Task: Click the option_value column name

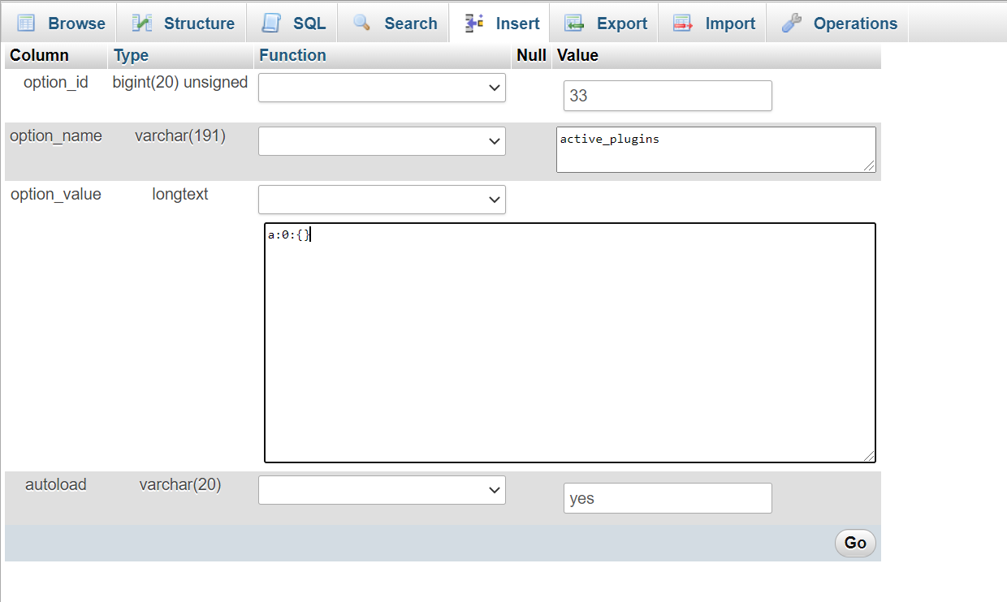Action: tap(56, 194)
